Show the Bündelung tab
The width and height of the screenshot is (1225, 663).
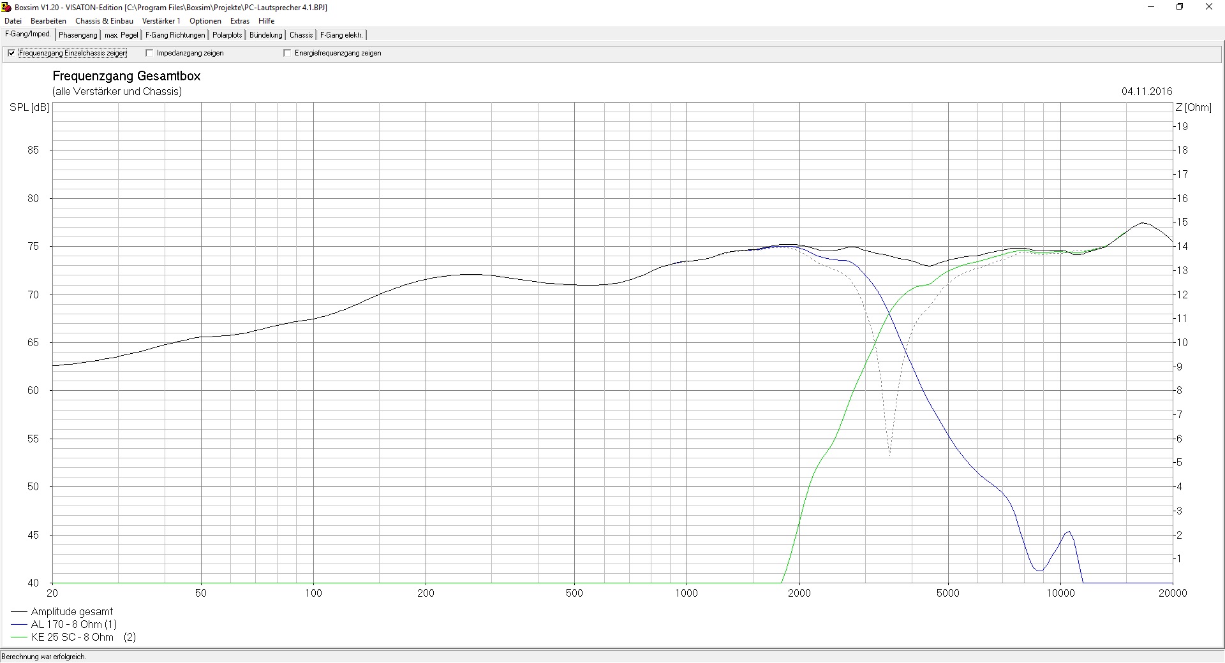[265, 35]
